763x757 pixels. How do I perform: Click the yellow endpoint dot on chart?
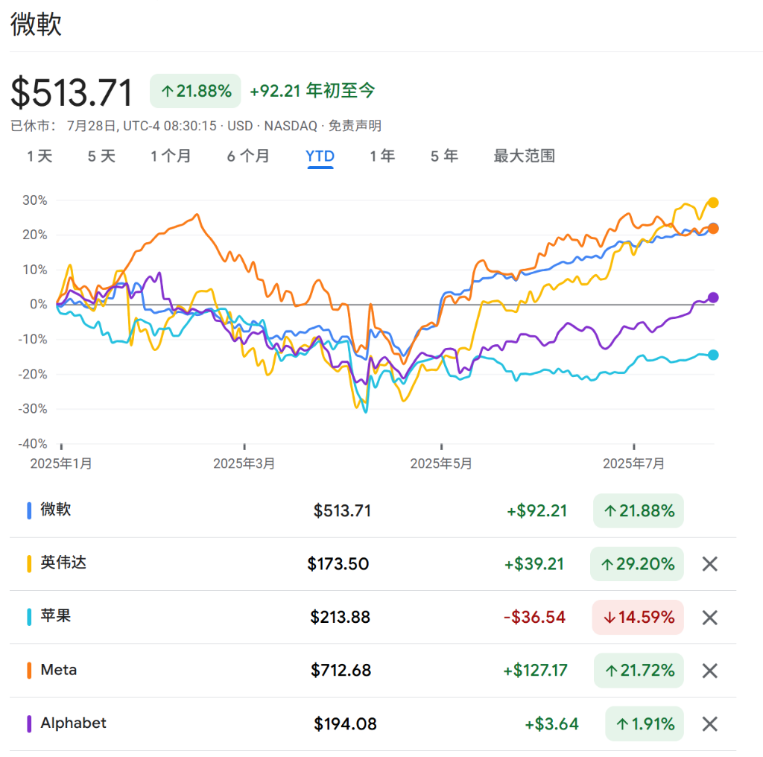click(713, 203)
